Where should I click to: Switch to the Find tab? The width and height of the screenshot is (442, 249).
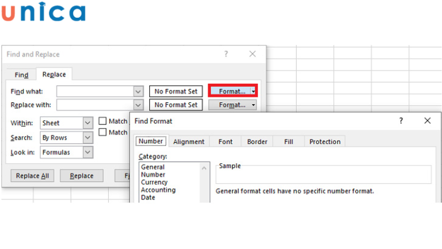pyautogui.click(x=22, y=75)
